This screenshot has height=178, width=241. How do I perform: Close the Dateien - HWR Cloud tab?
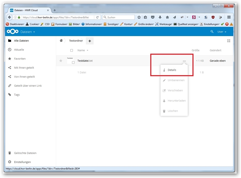pos(48,10)
